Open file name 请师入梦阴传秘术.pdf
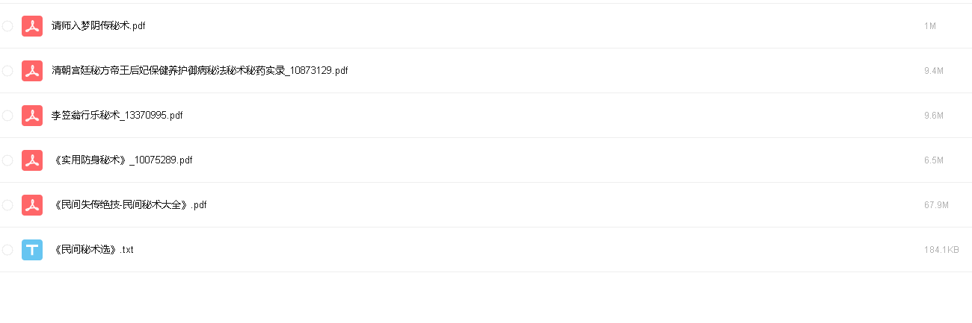972x323 pixels. (x=99, y=26)
